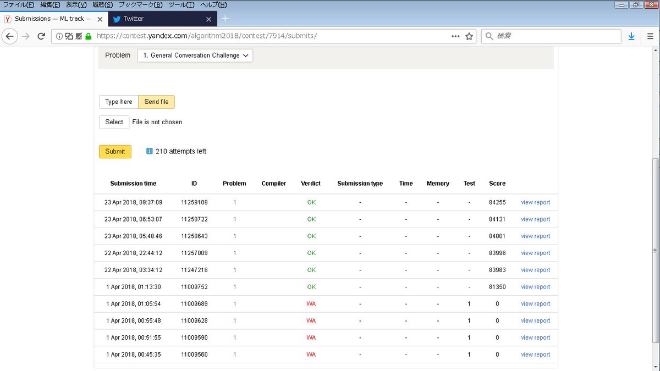Open ファイル(F) menu
This screenshot has height=371, width=660.
pyautogui.click(x=19, y=5)
